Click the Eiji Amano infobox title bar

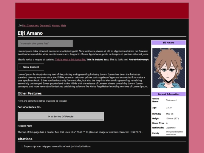[x=168, y=43]
